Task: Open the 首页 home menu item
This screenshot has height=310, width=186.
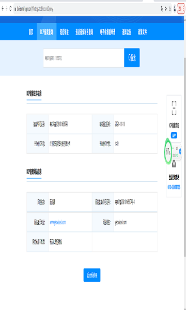Action: tap(31, 32)
